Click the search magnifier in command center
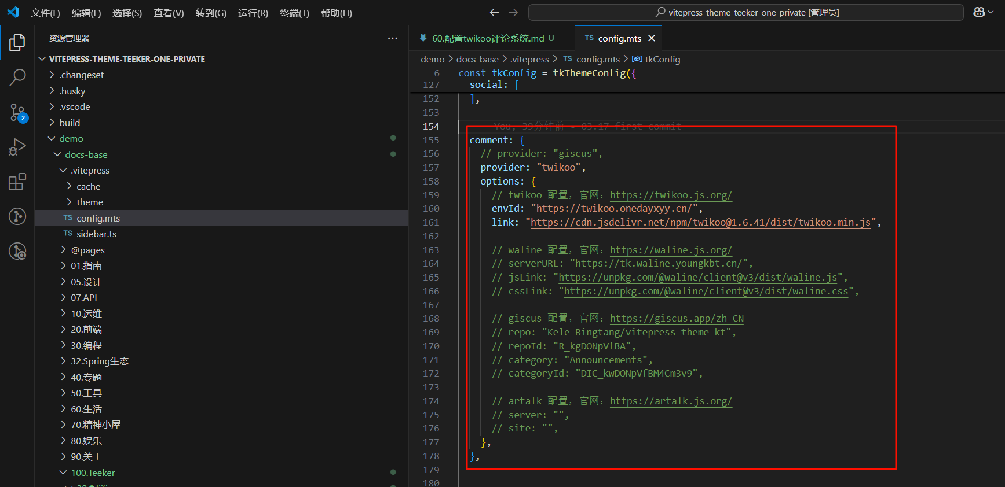Viewport: 1005px width, 487px height. (660, 12)
